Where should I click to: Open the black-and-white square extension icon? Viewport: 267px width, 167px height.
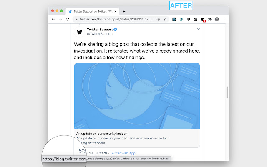[x=196, y=19]
